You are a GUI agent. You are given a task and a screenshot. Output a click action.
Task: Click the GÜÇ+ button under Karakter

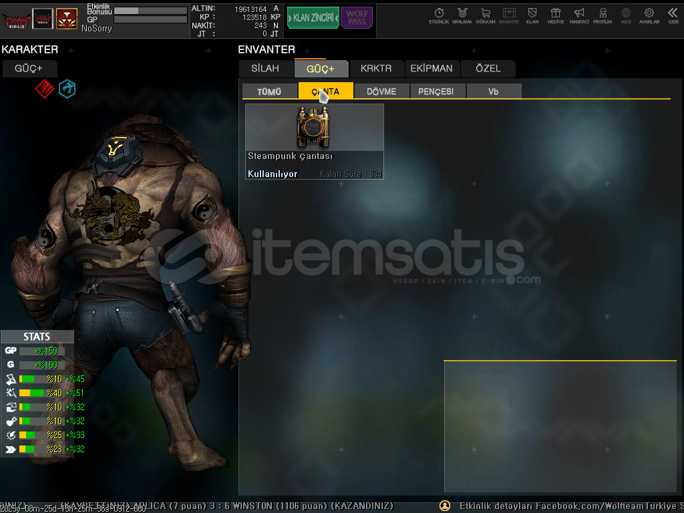coord(29,69)
